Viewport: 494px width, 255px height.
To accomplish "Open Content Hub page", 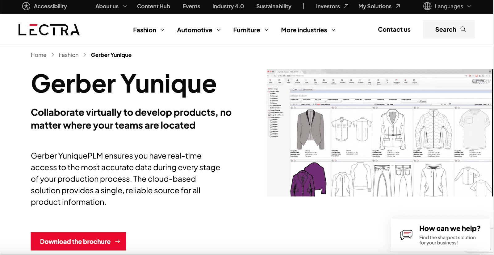I will 153,6.
